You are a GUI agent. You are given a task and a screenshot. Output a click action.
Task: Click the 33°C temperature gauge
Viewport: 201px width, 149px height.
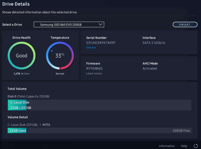pos(60,56)
